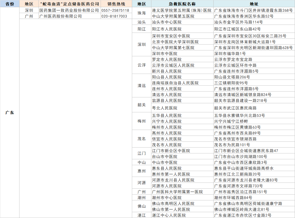Select the address 潮州市环城西路84号
Viewport: 295px width, 218px height.
click(233, 198)
